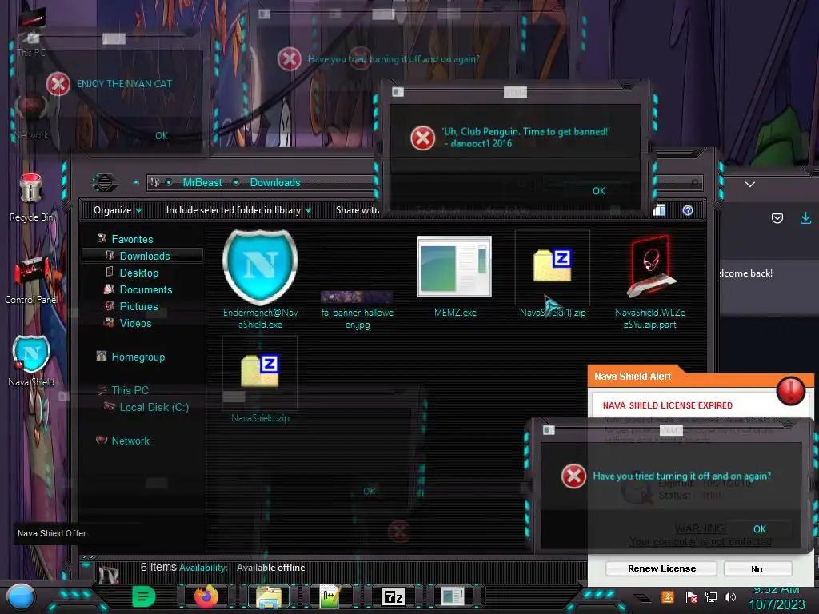Open Local Disk (C:) in navigation pane
Viewport: 819px width, 614px height.
click(x=154, y=407)
